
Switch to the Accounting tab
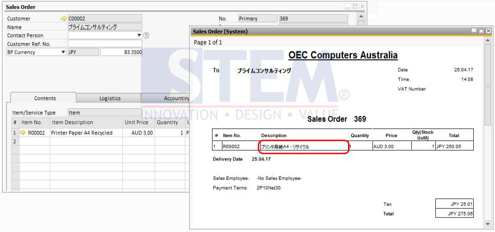click(165, 98)
